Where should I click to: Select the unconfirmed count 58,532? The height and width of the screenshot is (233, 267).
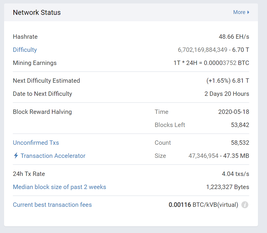240,143
